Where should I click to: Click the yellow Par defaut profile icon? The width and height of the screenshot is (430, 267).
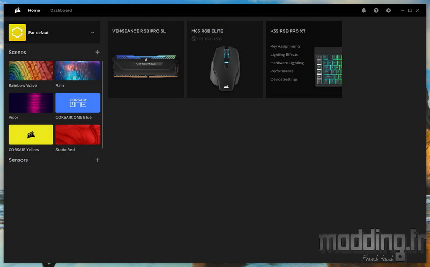[17, 32]
